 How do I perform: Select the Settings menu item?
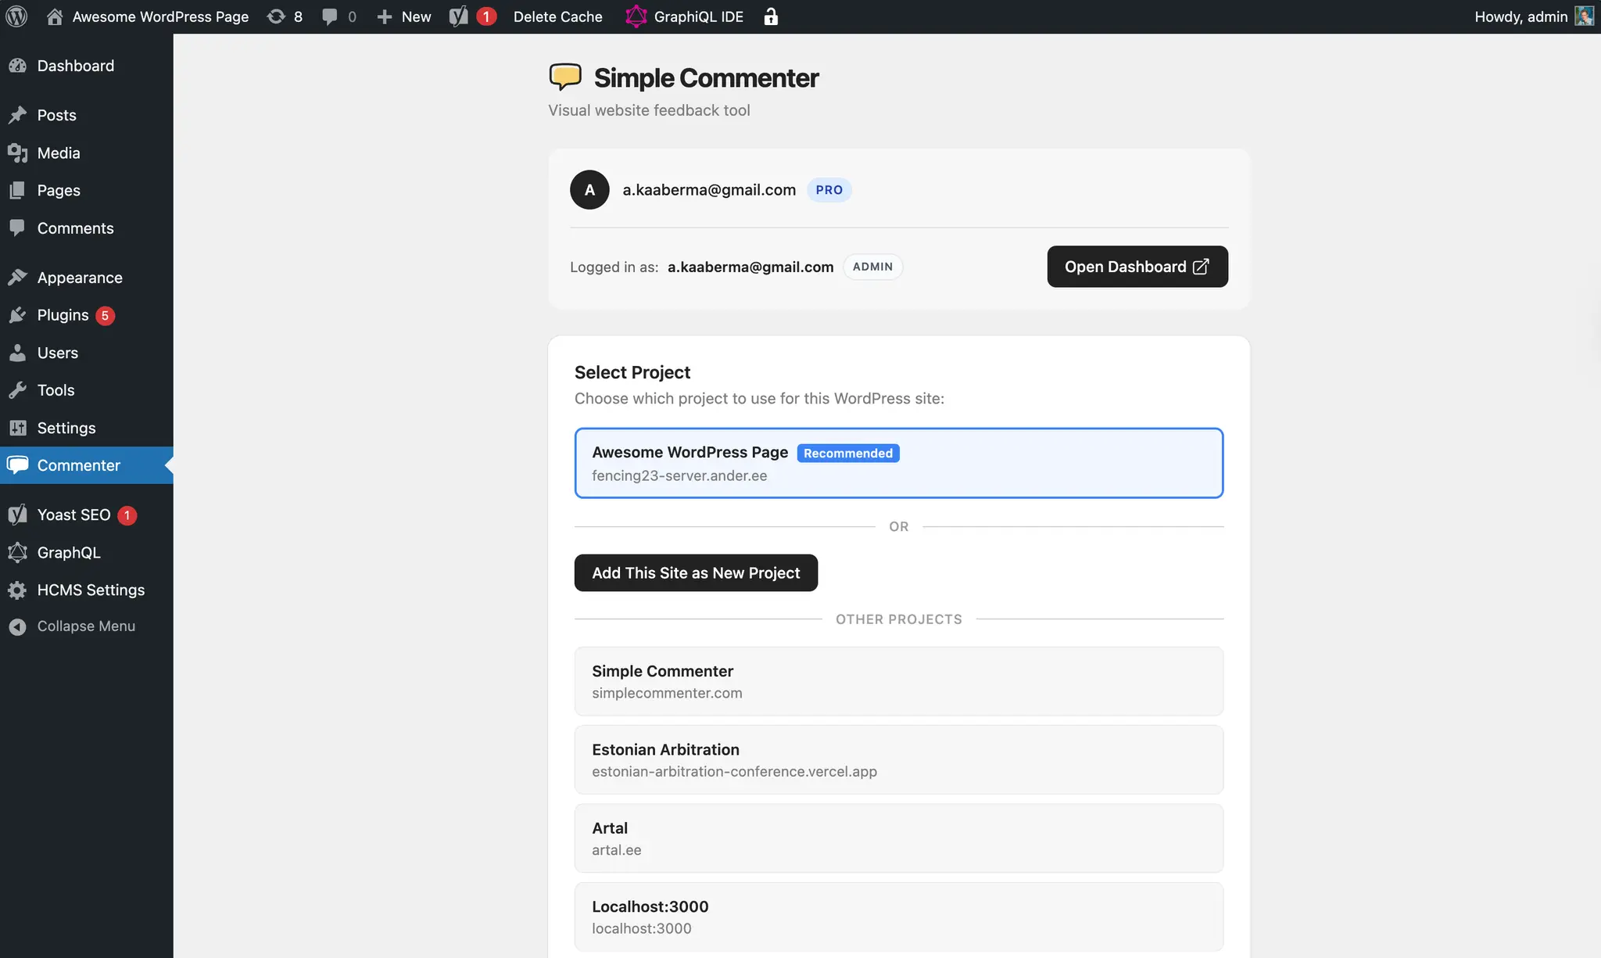click(x=66, y=428)
